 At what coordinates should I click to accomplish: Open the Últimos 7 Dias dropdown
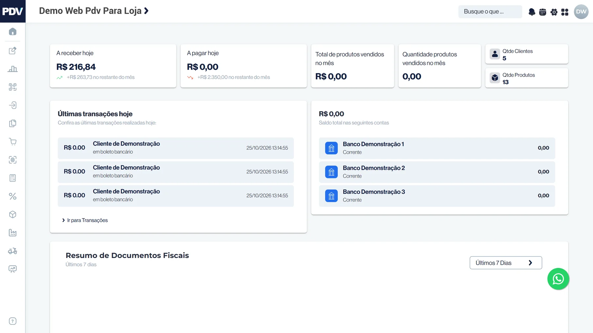click(506, 263)
